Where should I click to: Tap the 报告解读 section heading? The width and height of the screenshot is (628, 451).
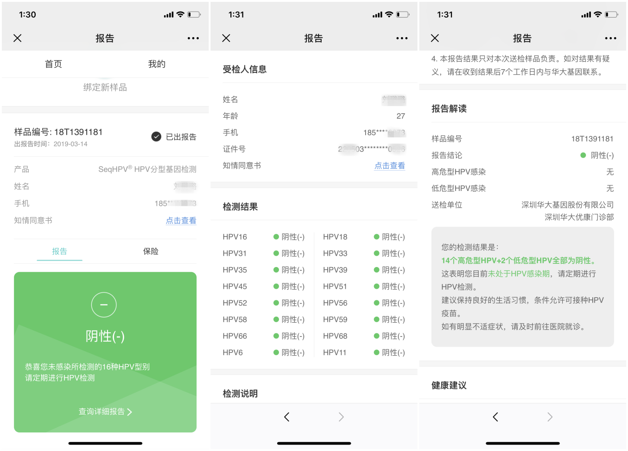pos(449,108)
